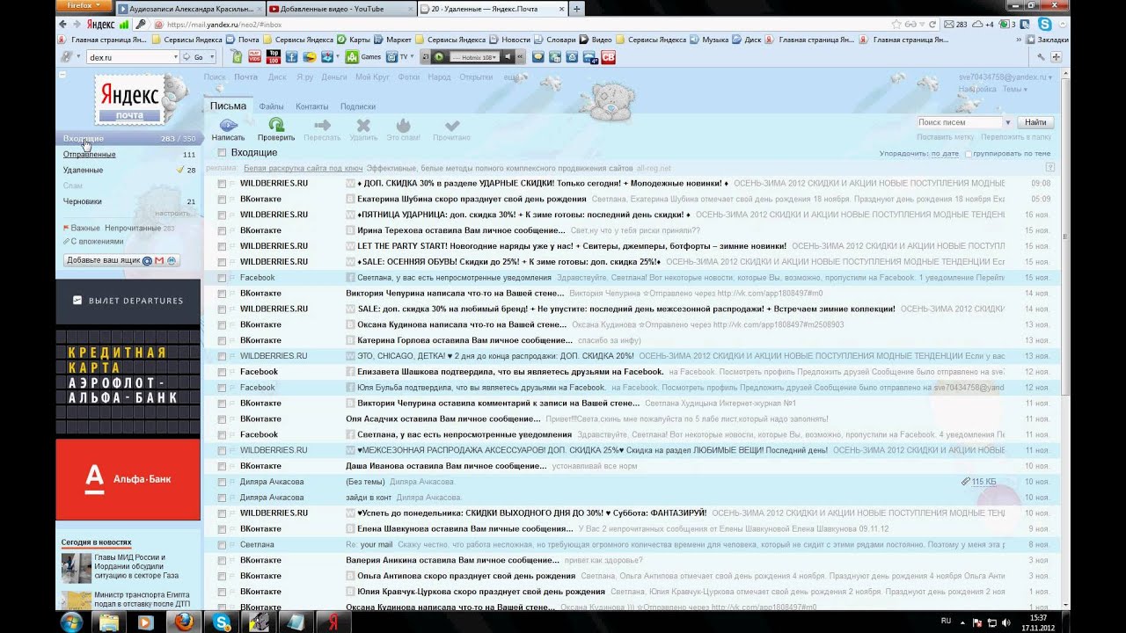Click the Альфа-Банк red advertisement banner
Viewport: 1126px width, 633px height.
click(x=128, y=479)
